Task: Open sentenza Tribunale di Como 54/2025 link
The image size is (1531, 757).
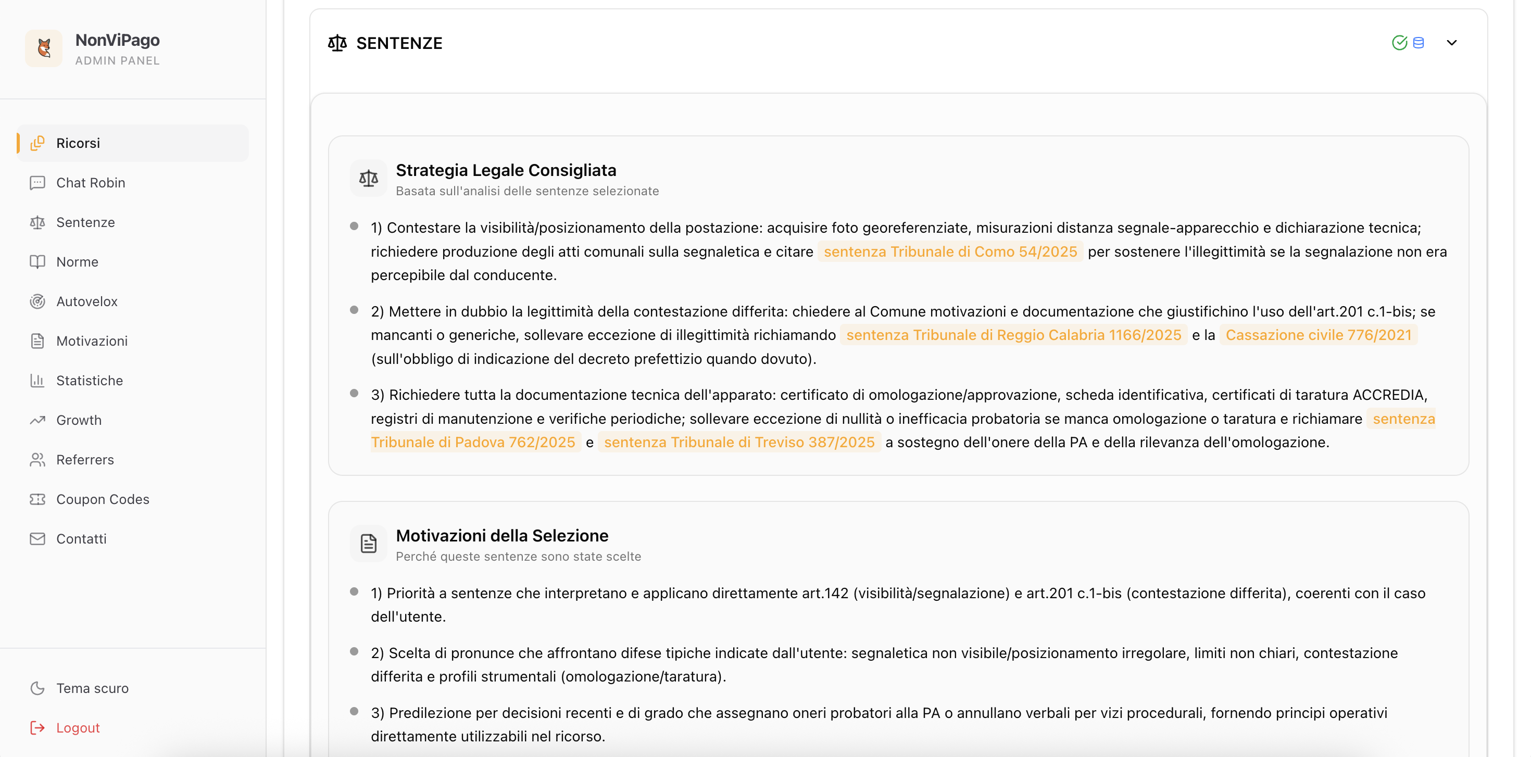Action: coord(950,251)
